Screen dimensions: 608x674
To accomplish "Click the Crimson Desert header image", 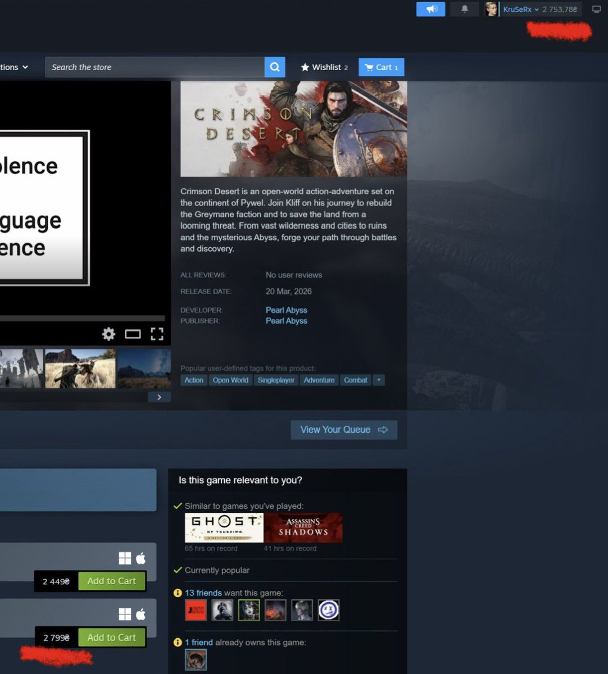I will pyautogui.click(x=293, y=129).
